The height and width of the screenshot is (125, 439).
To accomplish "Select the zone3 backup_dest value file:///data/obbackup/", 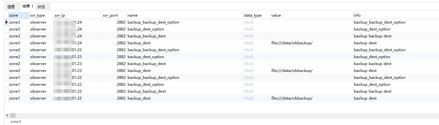I will pos(292,43).
